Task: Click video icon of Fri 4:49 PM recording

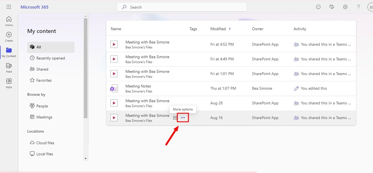Action: pyautogui.click(x=114, y=59)
